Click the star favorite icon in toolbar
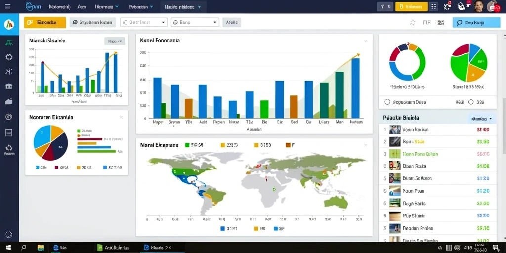506x253 pixels. click(413, 22)
